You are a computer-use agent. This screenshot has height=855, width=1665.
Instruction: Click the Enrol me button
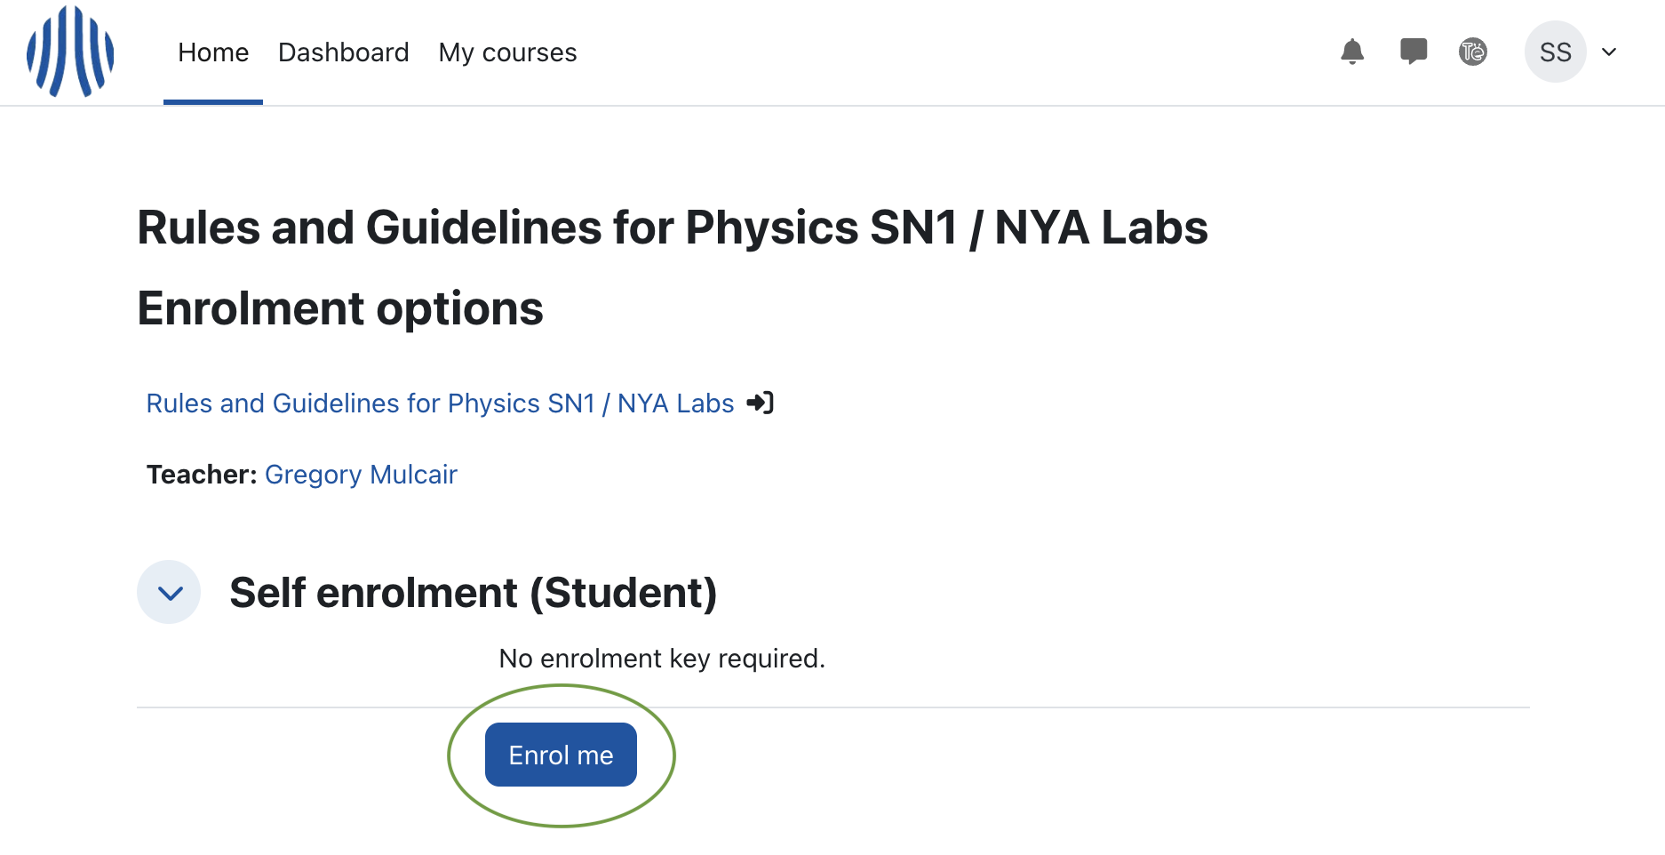(x=561, y=755)
